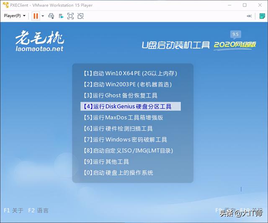Viewport: 268px width, 223px height.
Task: Open the notes/message log icon
Action: 262,16
